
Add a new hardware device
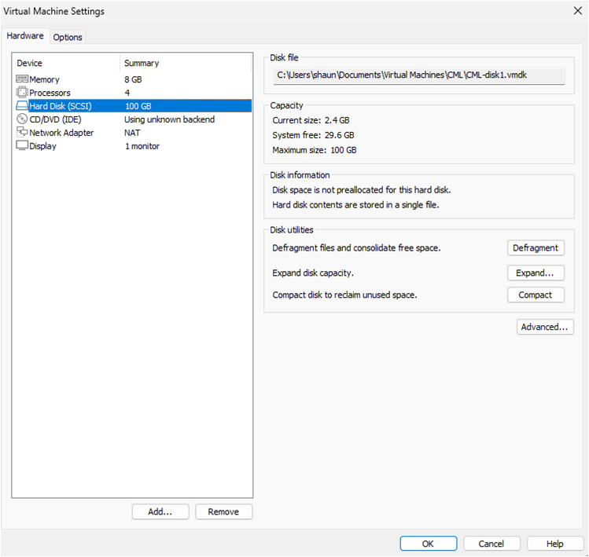(160, 511)
